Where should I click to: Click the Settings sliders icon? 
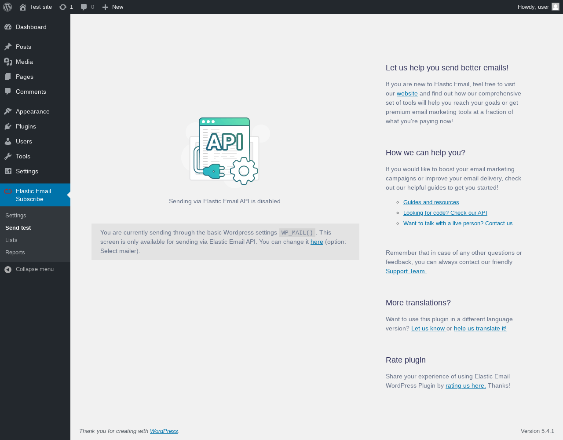point(8,171)
